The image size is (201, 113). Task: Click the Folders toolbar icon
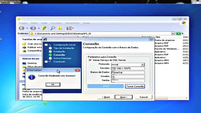click(x=60, y=28)
